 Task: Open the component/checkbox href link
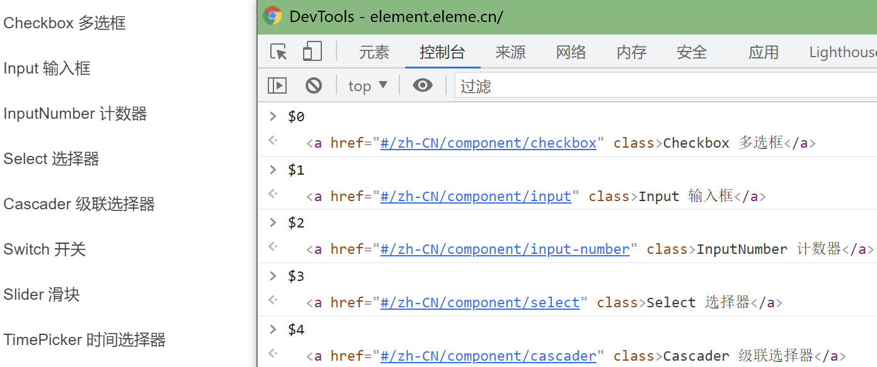click(488, 143)
